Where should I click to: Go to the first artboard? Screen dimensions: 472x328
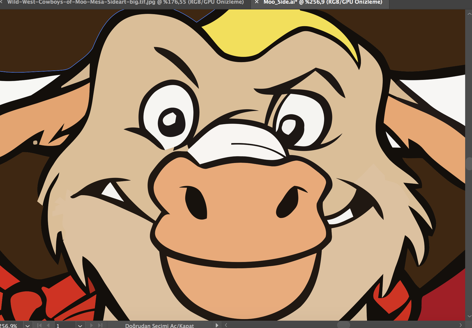tap(39, 325)
